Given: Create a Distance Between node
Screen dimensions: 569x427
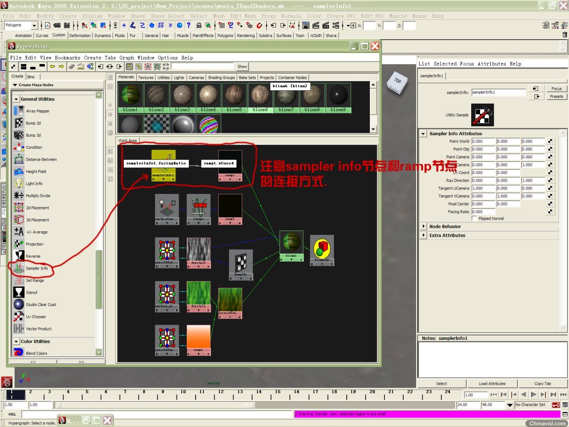Looking at the screenshot, I should [36, 159].
